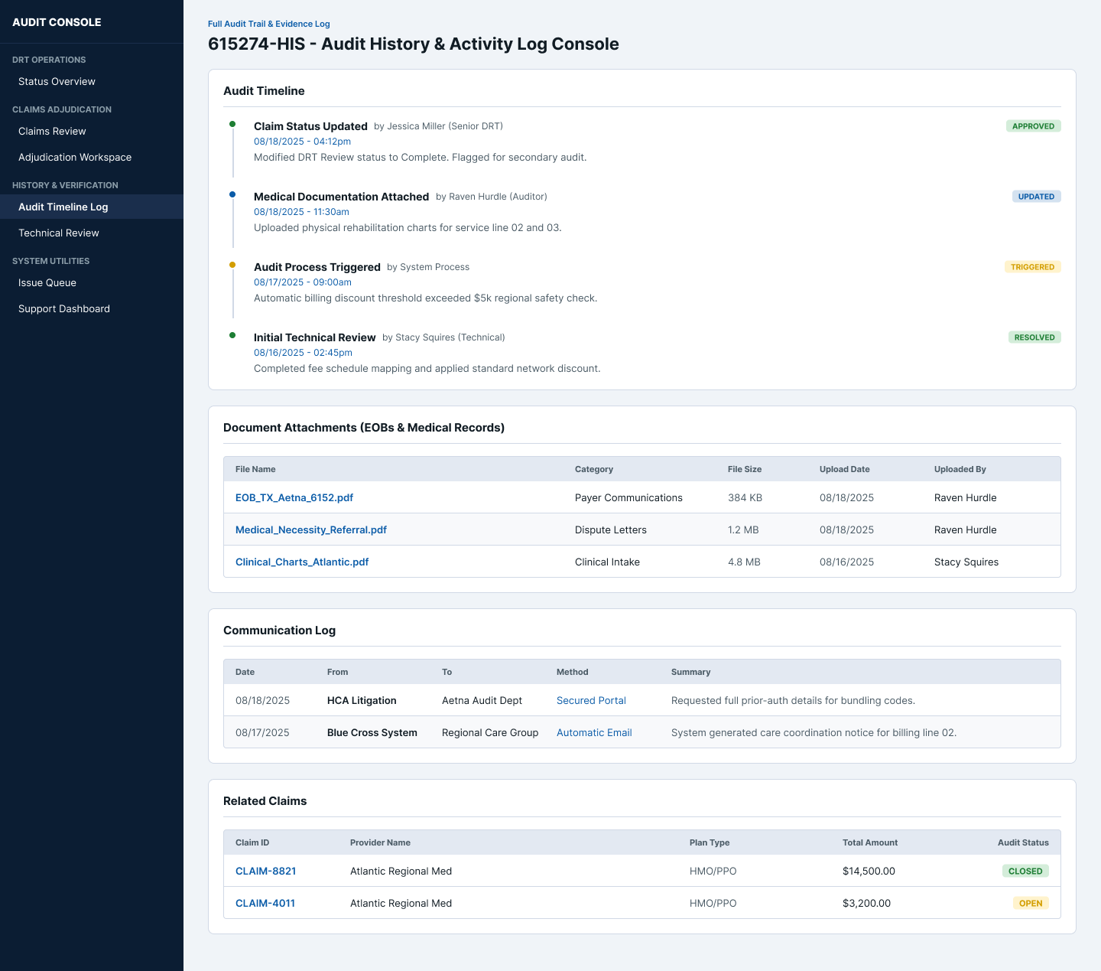Viewport: 1101px width, 971px height.
Task: Click the OPEN audit status badge
Action: pyautogui.click(x=1031, y=903)
